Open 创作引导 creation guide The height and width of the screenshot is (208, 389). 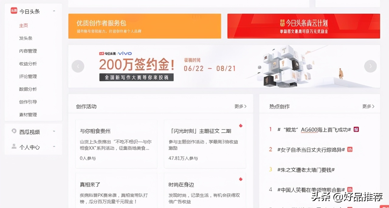pos(28,102)
